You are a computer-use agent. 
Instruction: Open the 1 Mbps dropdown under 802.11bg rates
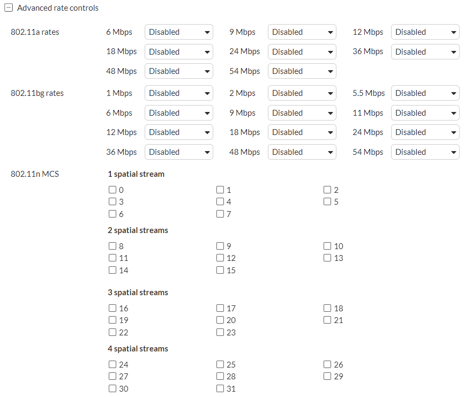tap(178, 93)
